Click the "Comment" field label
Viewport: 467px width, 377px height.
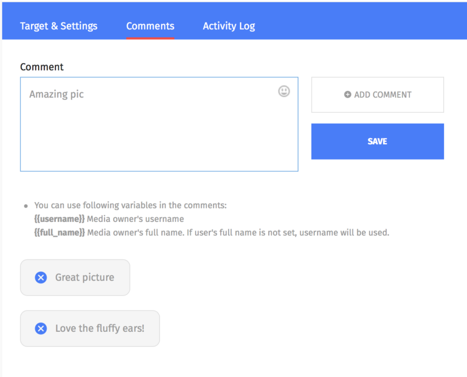tap(42, 67)
